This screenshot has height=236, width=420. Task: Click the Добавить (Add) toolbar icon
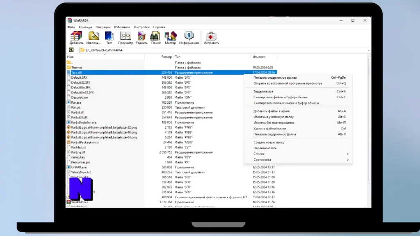pos(76,38)
